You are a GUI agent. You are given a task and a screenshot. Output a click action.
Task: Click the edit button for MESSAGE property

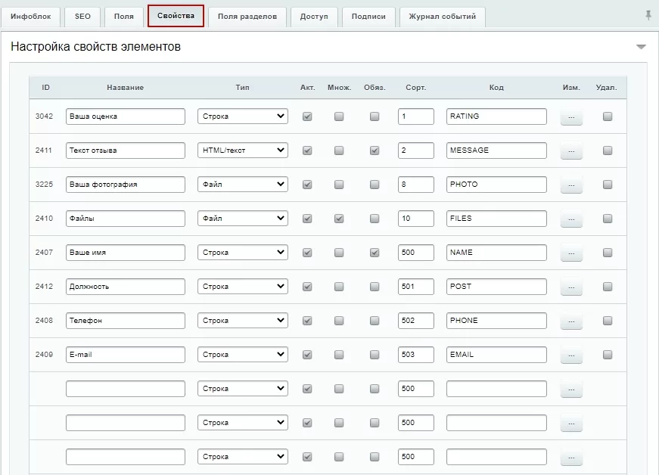[x=571, y=151]
